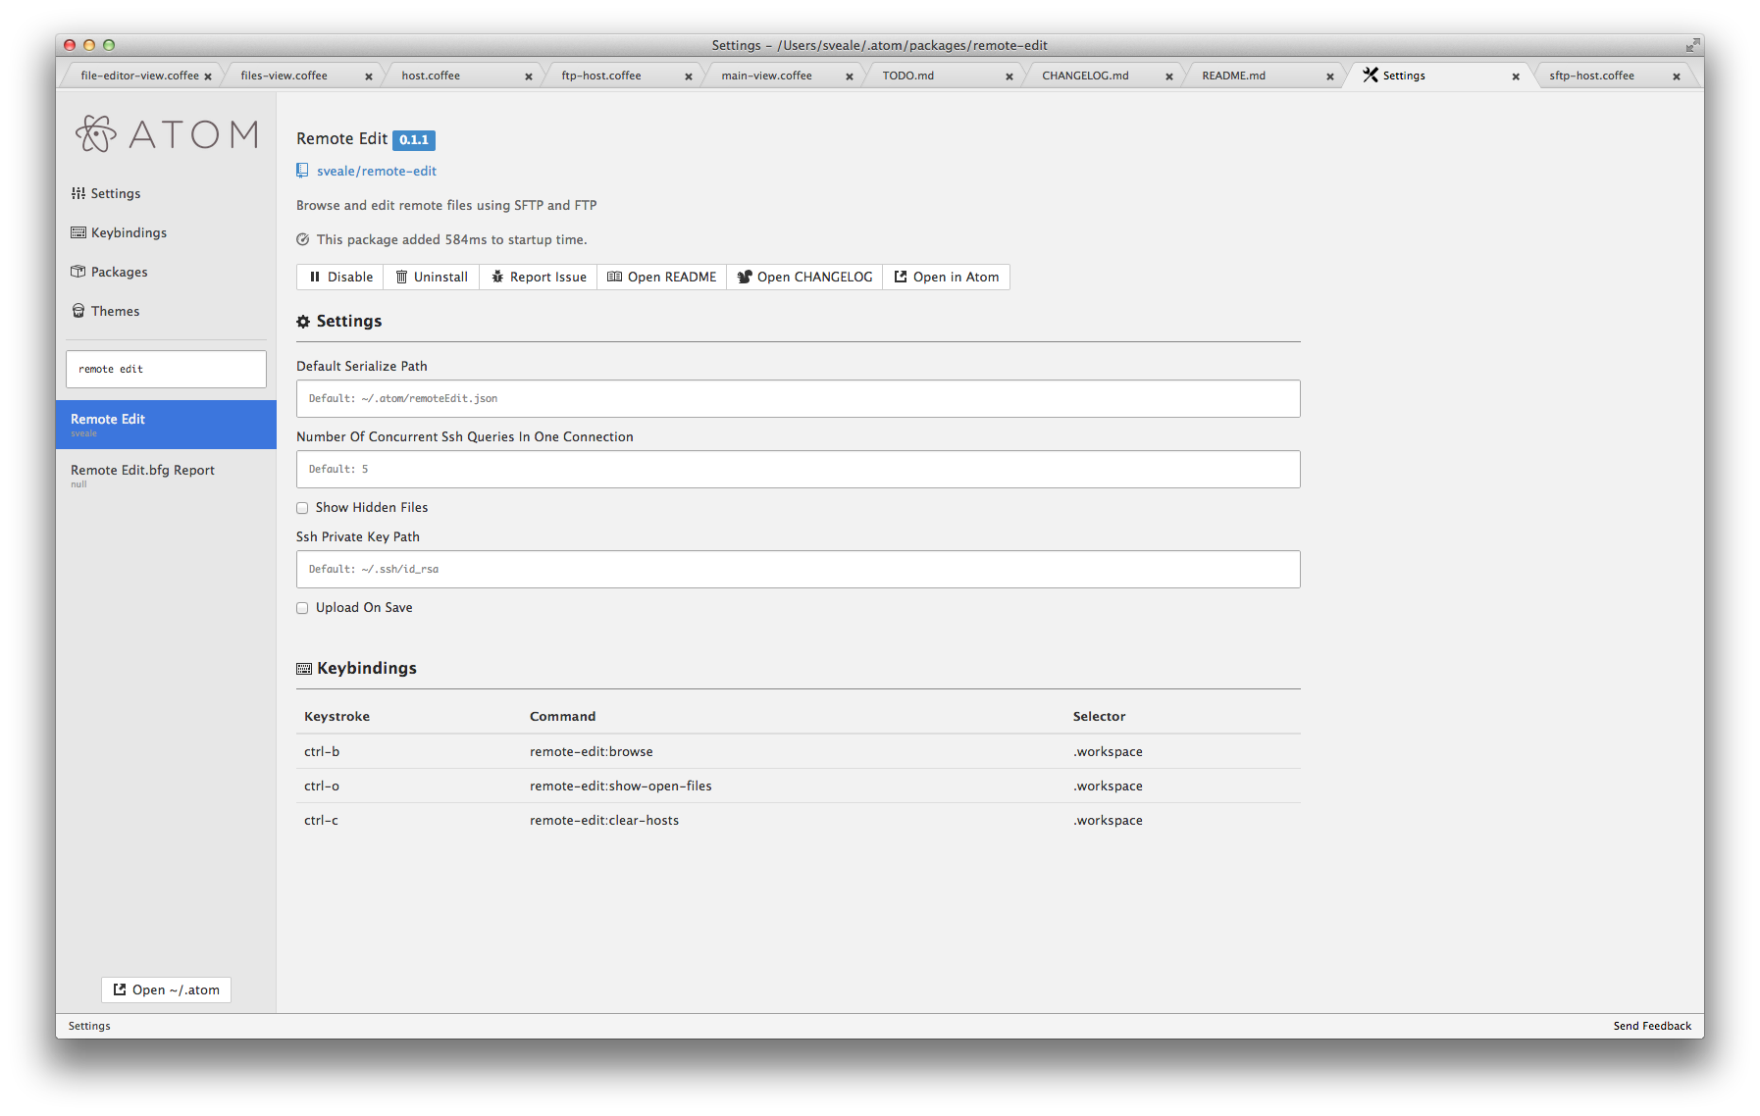Close the TODO.md tab
Viewport: 1760px width, 1116px height.
[x=1009, y=76]
